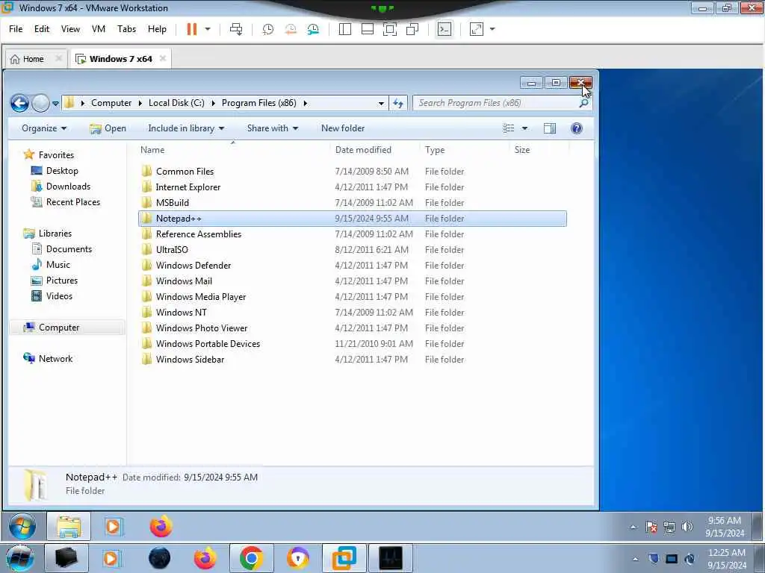Image resolution: width=765 pixels, height=573 pixels.
Task: Click the Send Ctrl+Alt+Del icon
Action: 236,29
